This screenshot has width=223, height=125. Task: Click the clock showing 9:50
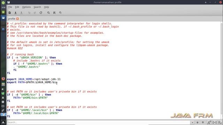point(3,7)
